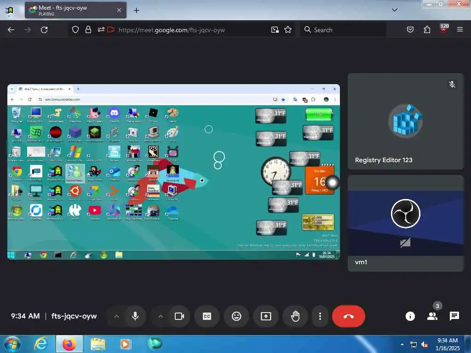Click orange calendar gadget showing 16
This screenshot has width=471, height=353.
point(320,180)
